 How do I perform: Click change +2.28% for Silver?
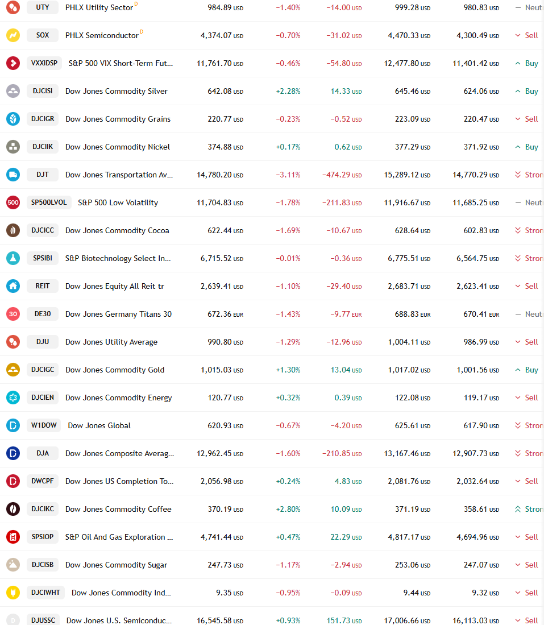click(x=288, y=92)
